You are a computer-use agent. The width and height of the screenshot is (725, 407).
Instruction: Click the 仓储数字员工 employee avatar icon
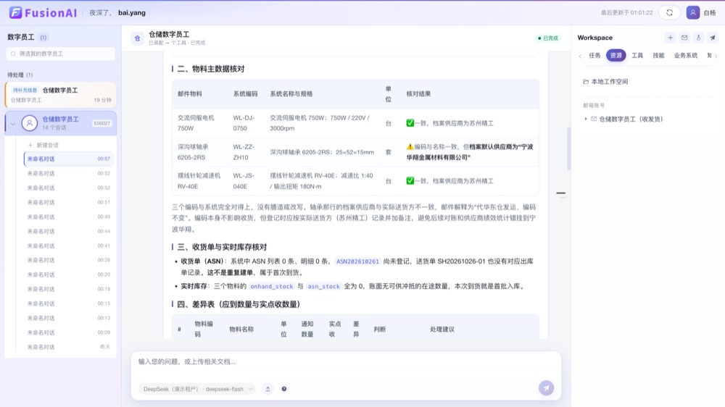click(30, 123)
